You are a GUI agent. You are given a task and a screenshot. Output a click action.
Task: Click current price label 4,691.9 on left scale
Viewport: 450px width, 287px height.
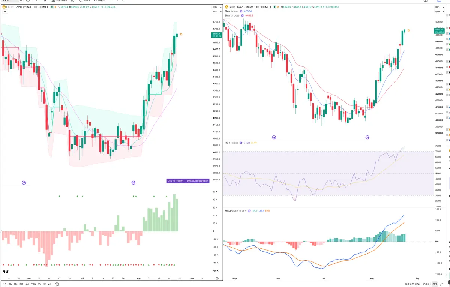(216, 35)
